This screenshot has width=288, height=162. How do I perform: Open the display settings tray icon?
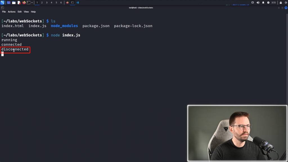[253, 3]
